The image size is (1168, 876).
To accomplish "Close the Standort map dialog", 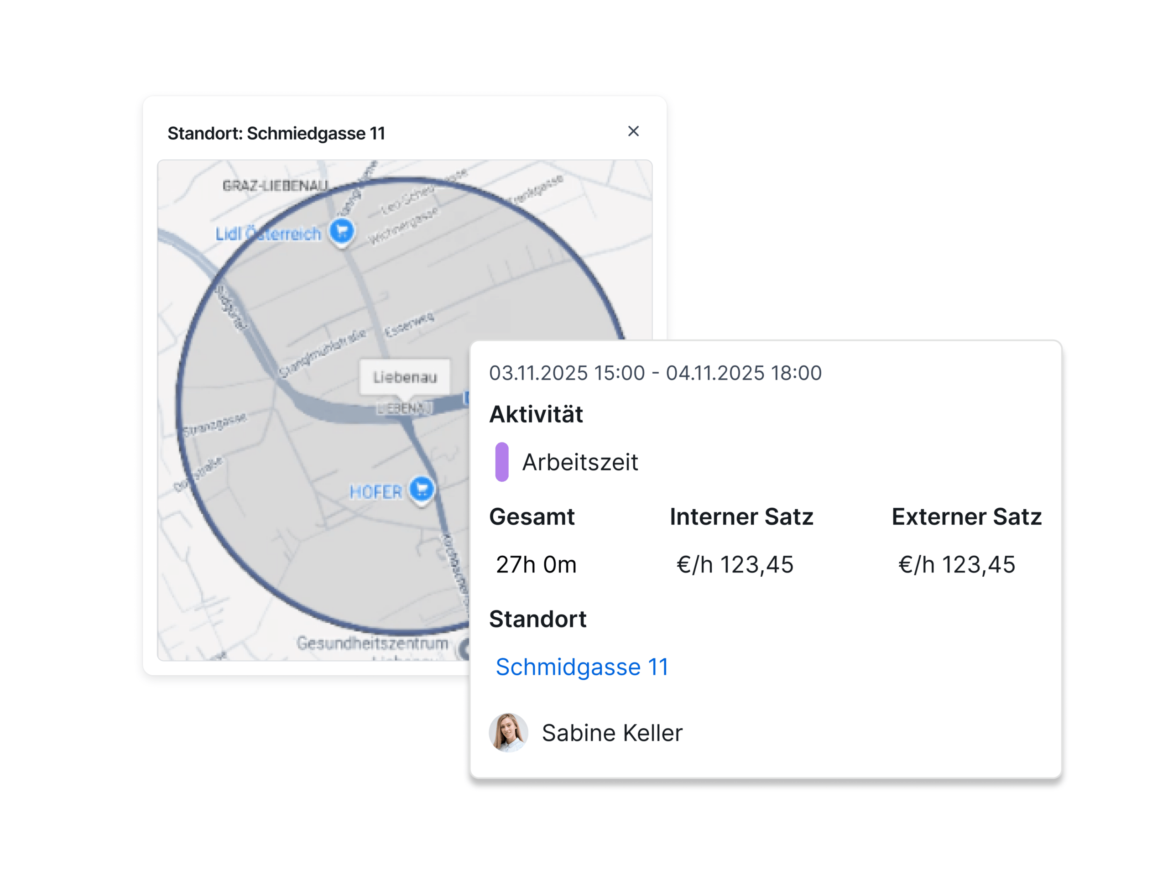I will (x=633, y=131).
